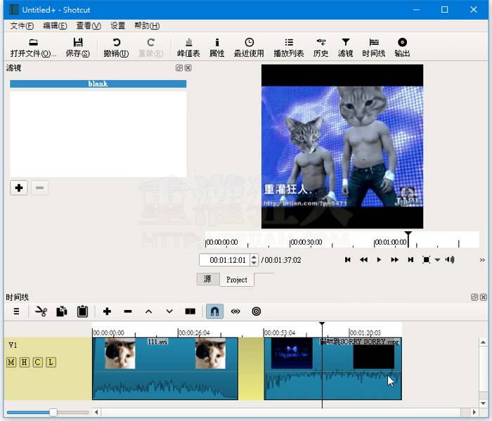Hide track V1 with the H button
This screenshot has height=421, width=492.
tap(24, 363)
